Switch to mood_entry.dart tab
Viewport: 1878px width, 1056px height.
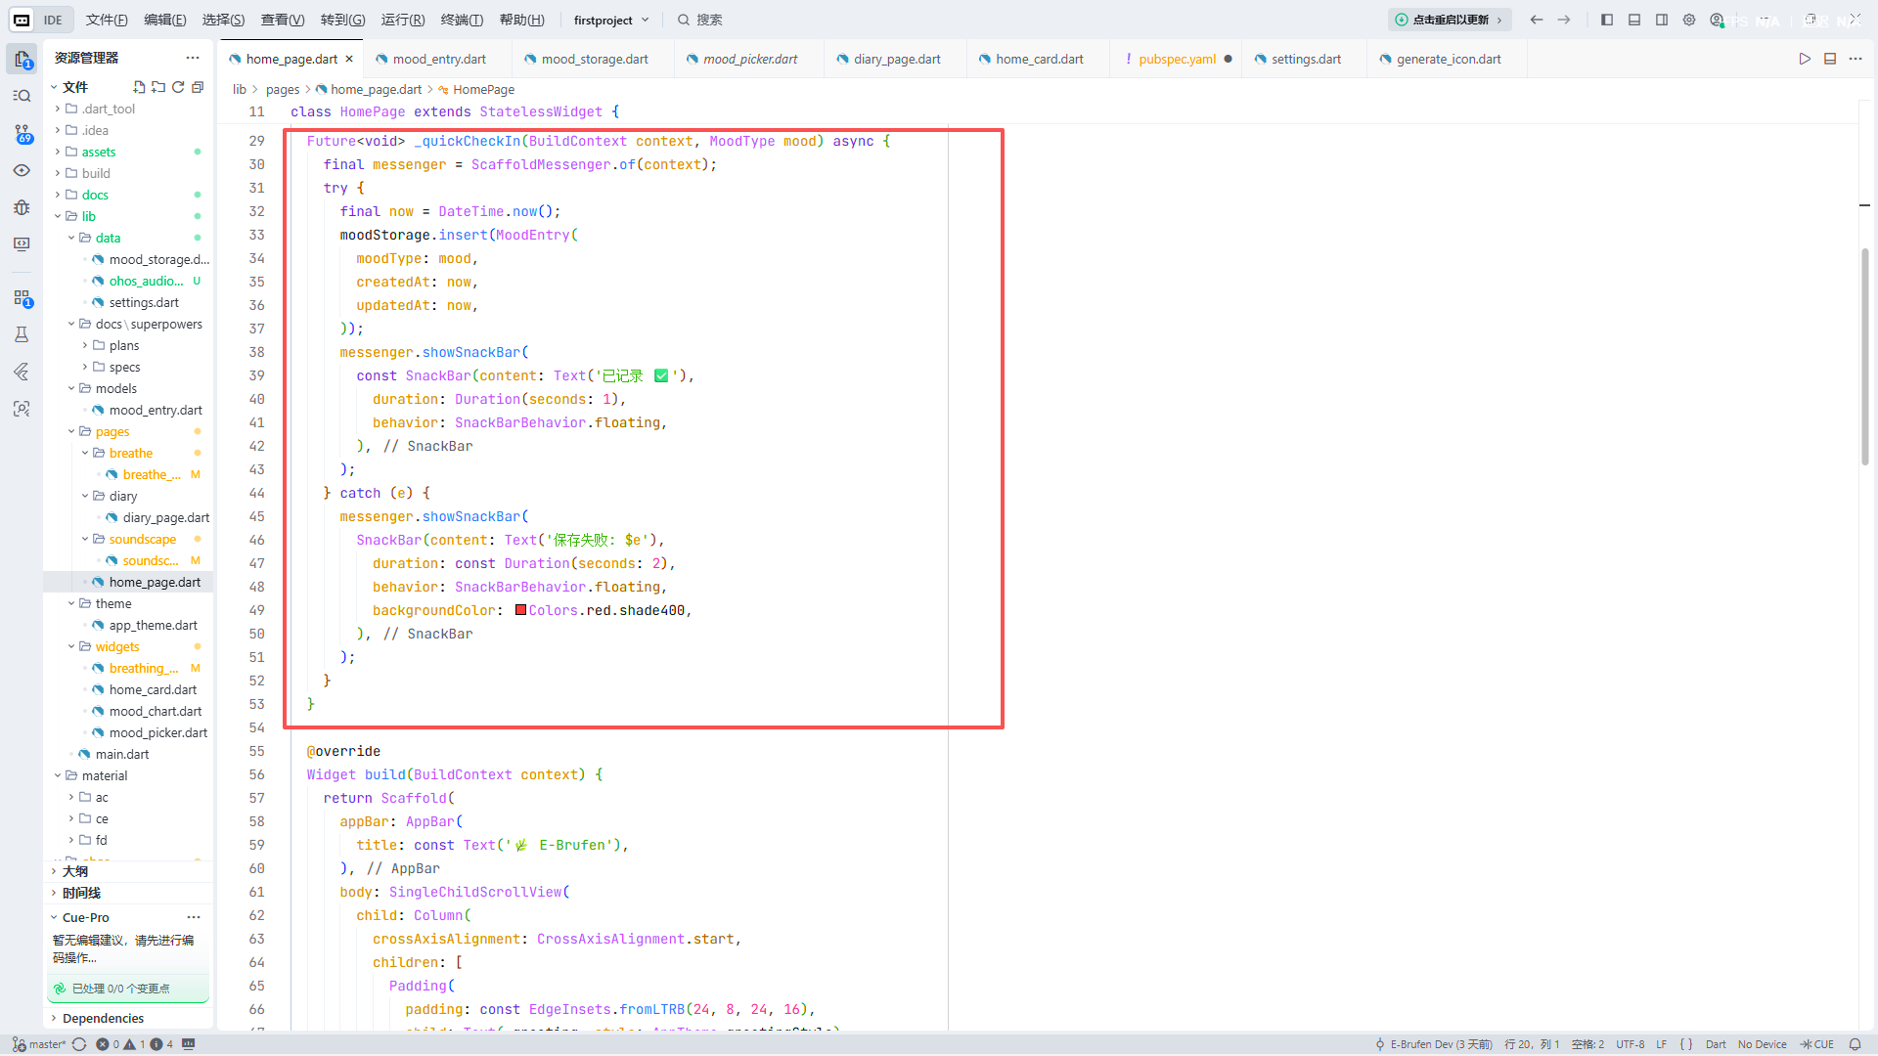coord(438,59)
